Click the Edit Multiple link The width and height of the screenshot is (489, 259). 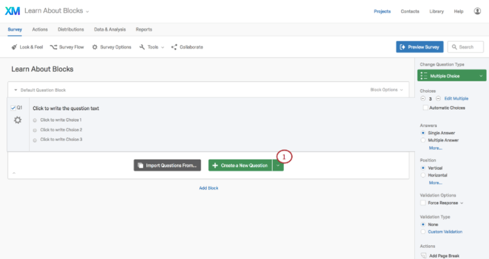[456, 98]
